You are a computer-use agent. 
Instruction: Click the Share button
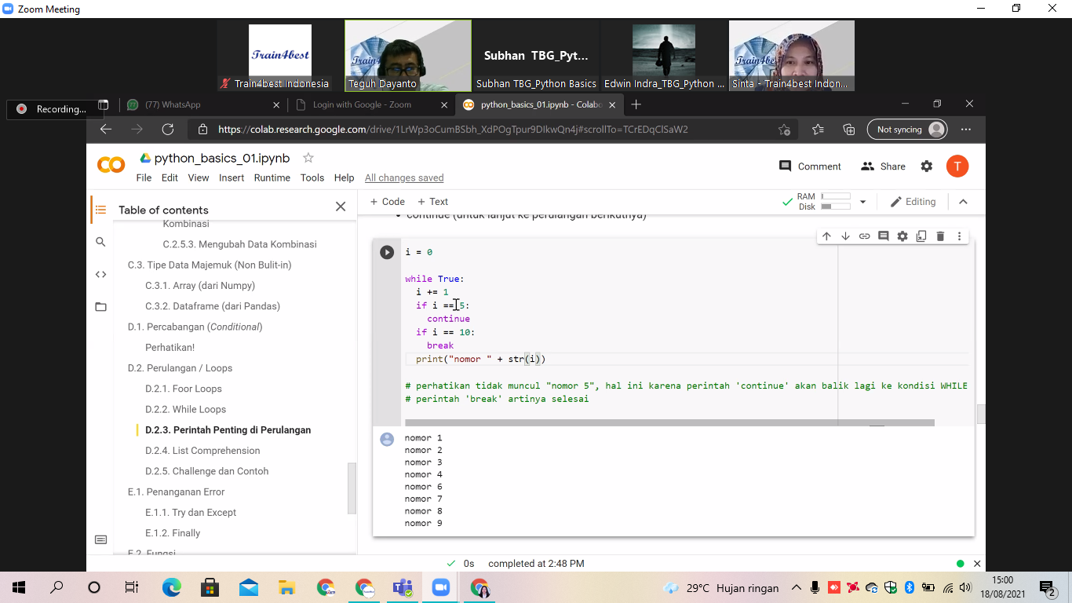[883, 166]
